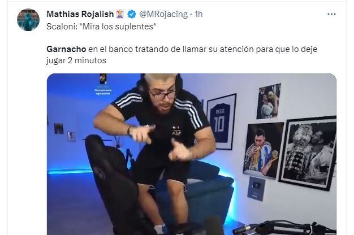Click the text ending "jugar 2 minutos"
The image size is (354, 235).
click(x=76, y=60)
